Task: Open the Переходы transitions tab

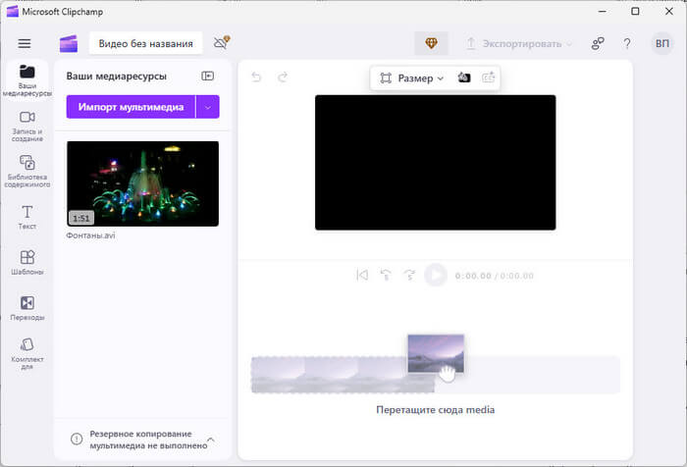Action: pos(27,308)
